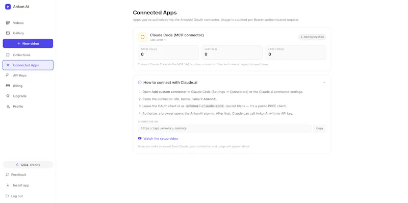408x203 pixels.
Task: Click the Log out arrow icon
Action: pos(8,196)
